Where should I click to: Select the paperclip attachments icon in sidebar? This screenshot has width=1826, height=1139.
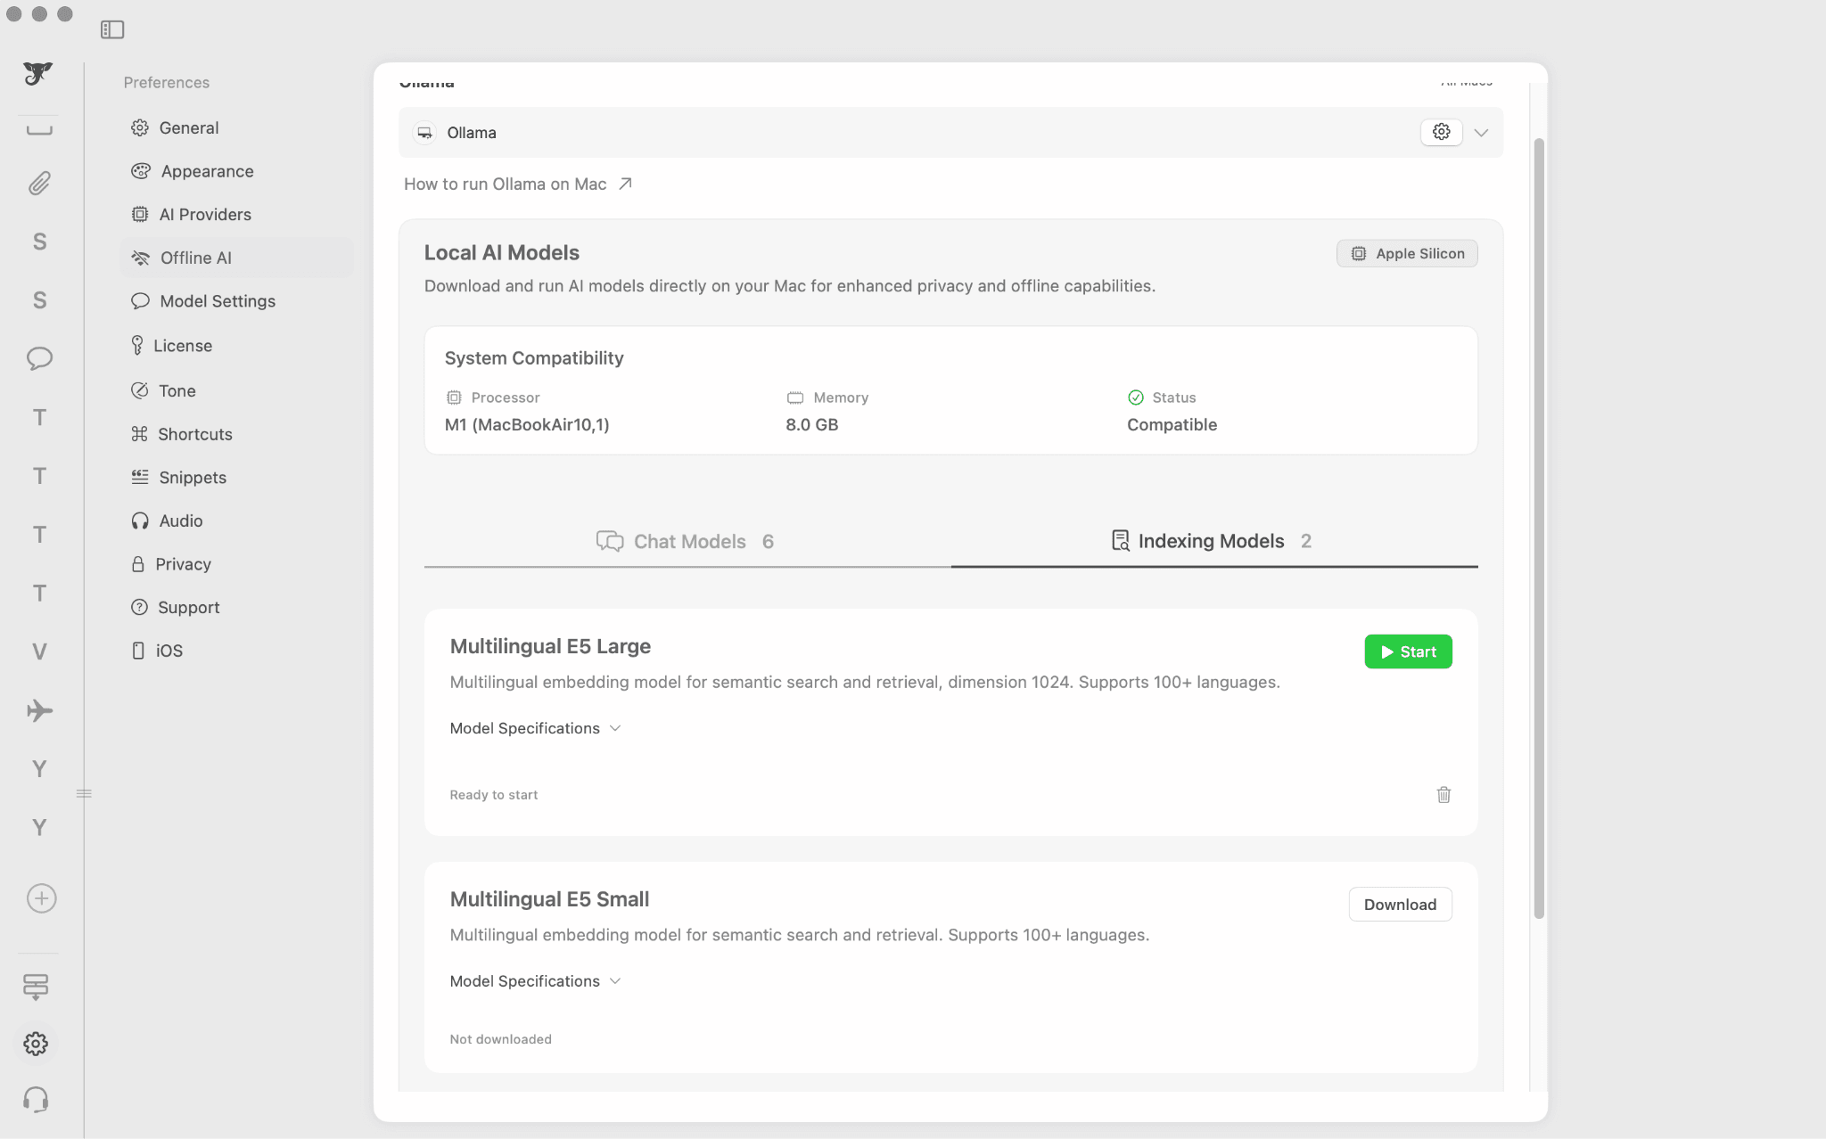(x=39, y=184)
